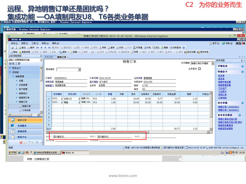This screenshot has width=246, height=184.
Task: Select 销售报价 in the navigation tree
Action: pos(23,93)
